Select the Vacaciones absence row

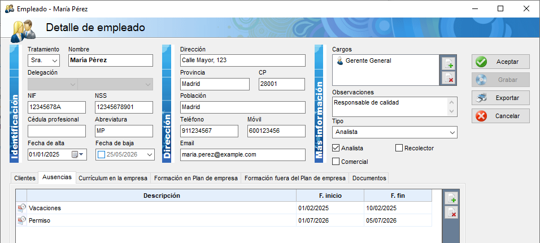pos(224,208)
